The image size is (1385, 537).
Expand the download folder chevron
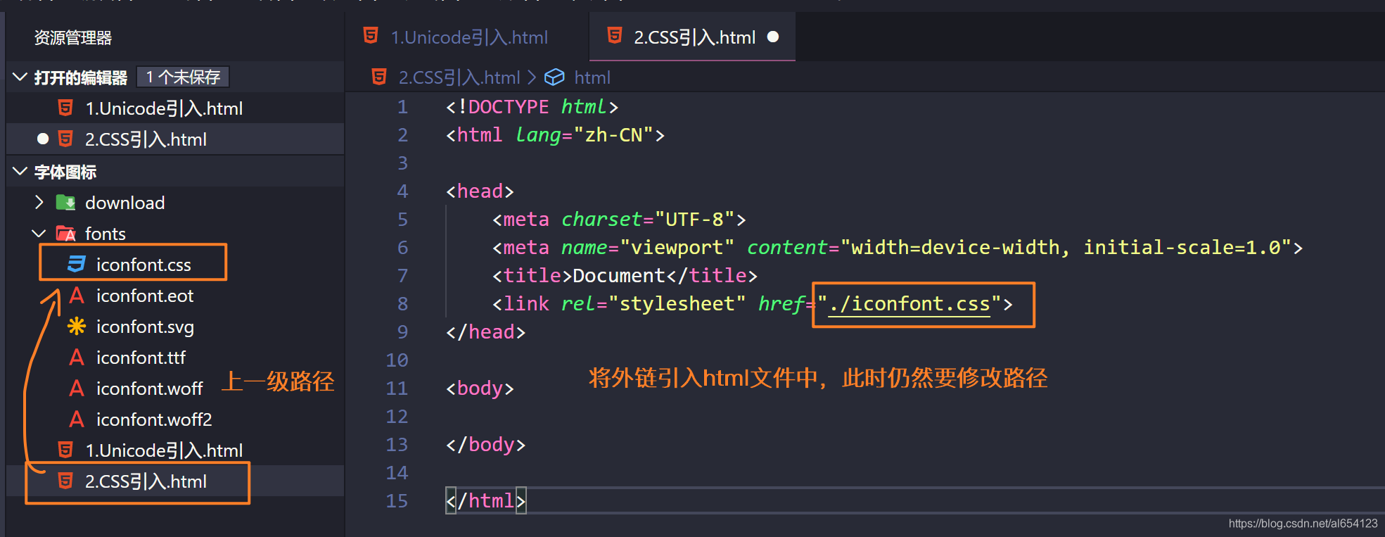coord(39,203)
